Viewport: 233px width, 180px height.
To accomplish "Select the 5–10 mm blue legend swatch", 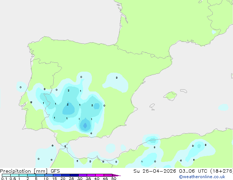I will tap(40, 175).
